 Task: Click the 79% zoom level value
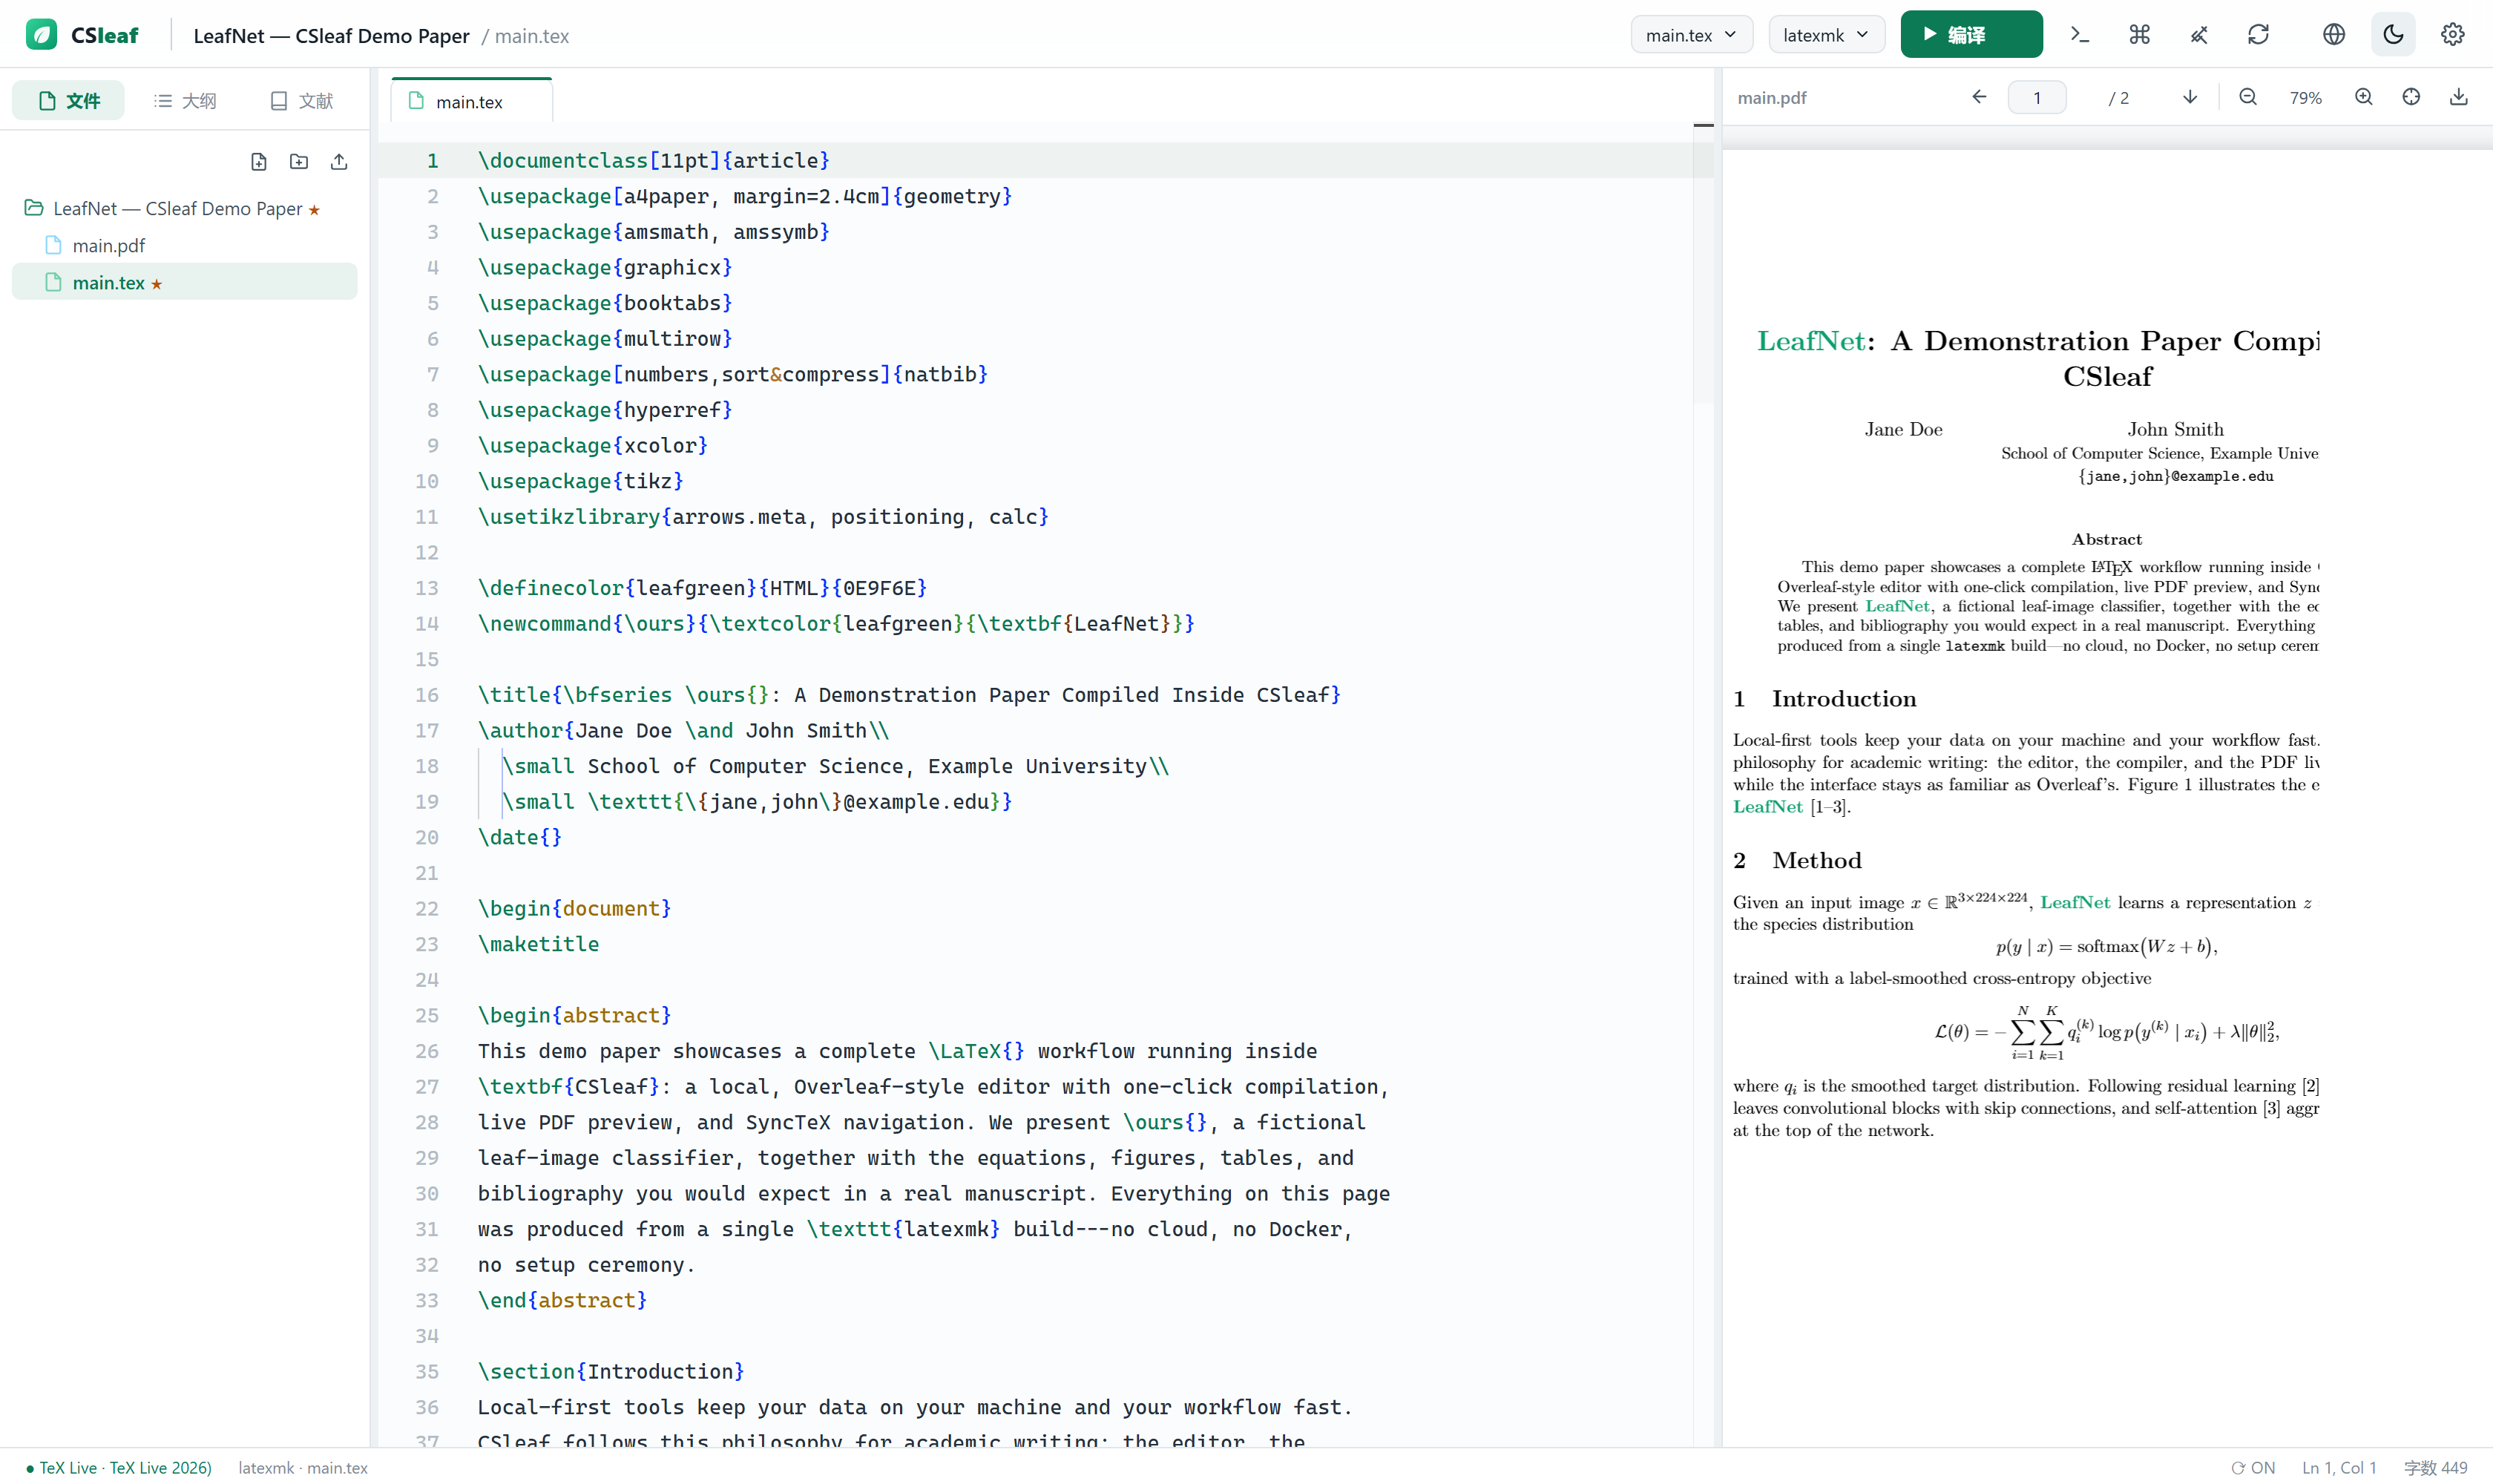(x=2305, y=98)
